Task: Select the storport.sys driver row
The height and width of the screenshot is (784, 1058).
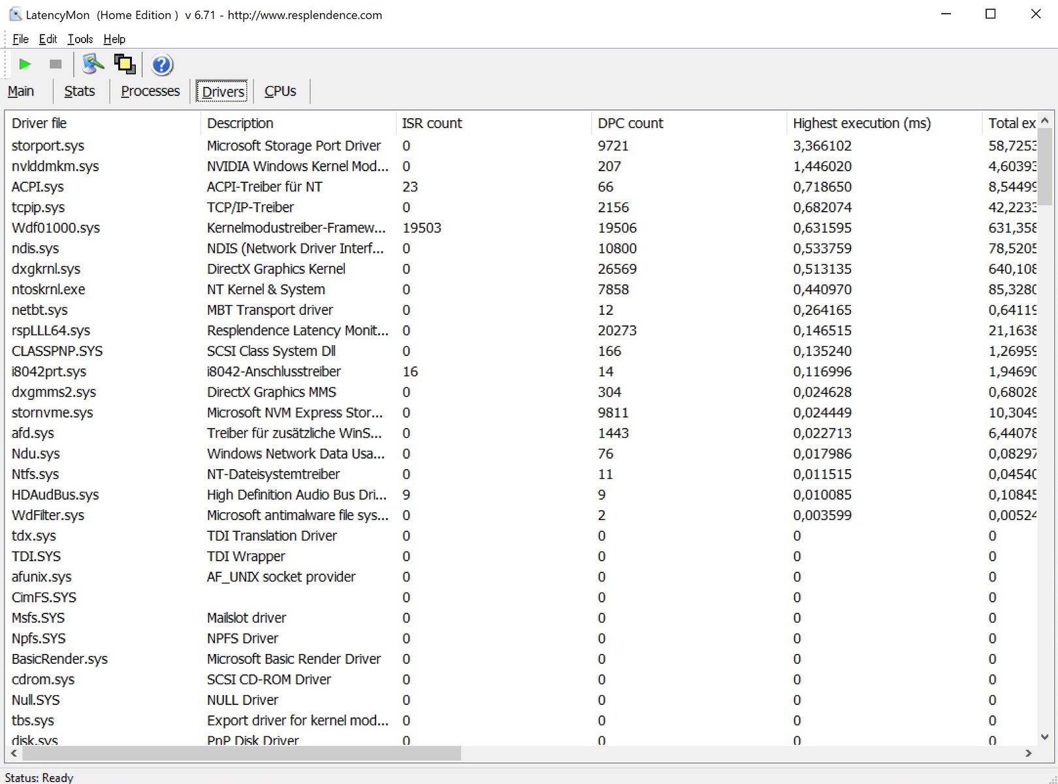Action: tap(48, 146)
